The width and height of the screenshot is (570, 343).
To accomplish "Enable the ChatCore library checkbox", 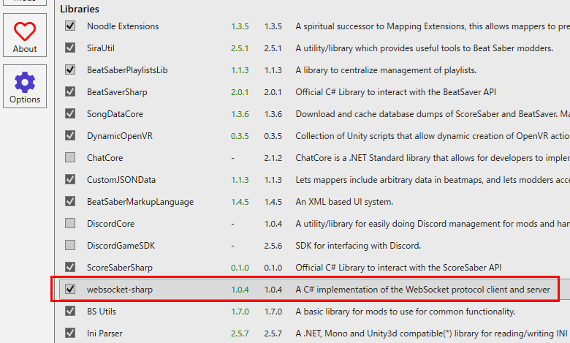I will (70, 158).
